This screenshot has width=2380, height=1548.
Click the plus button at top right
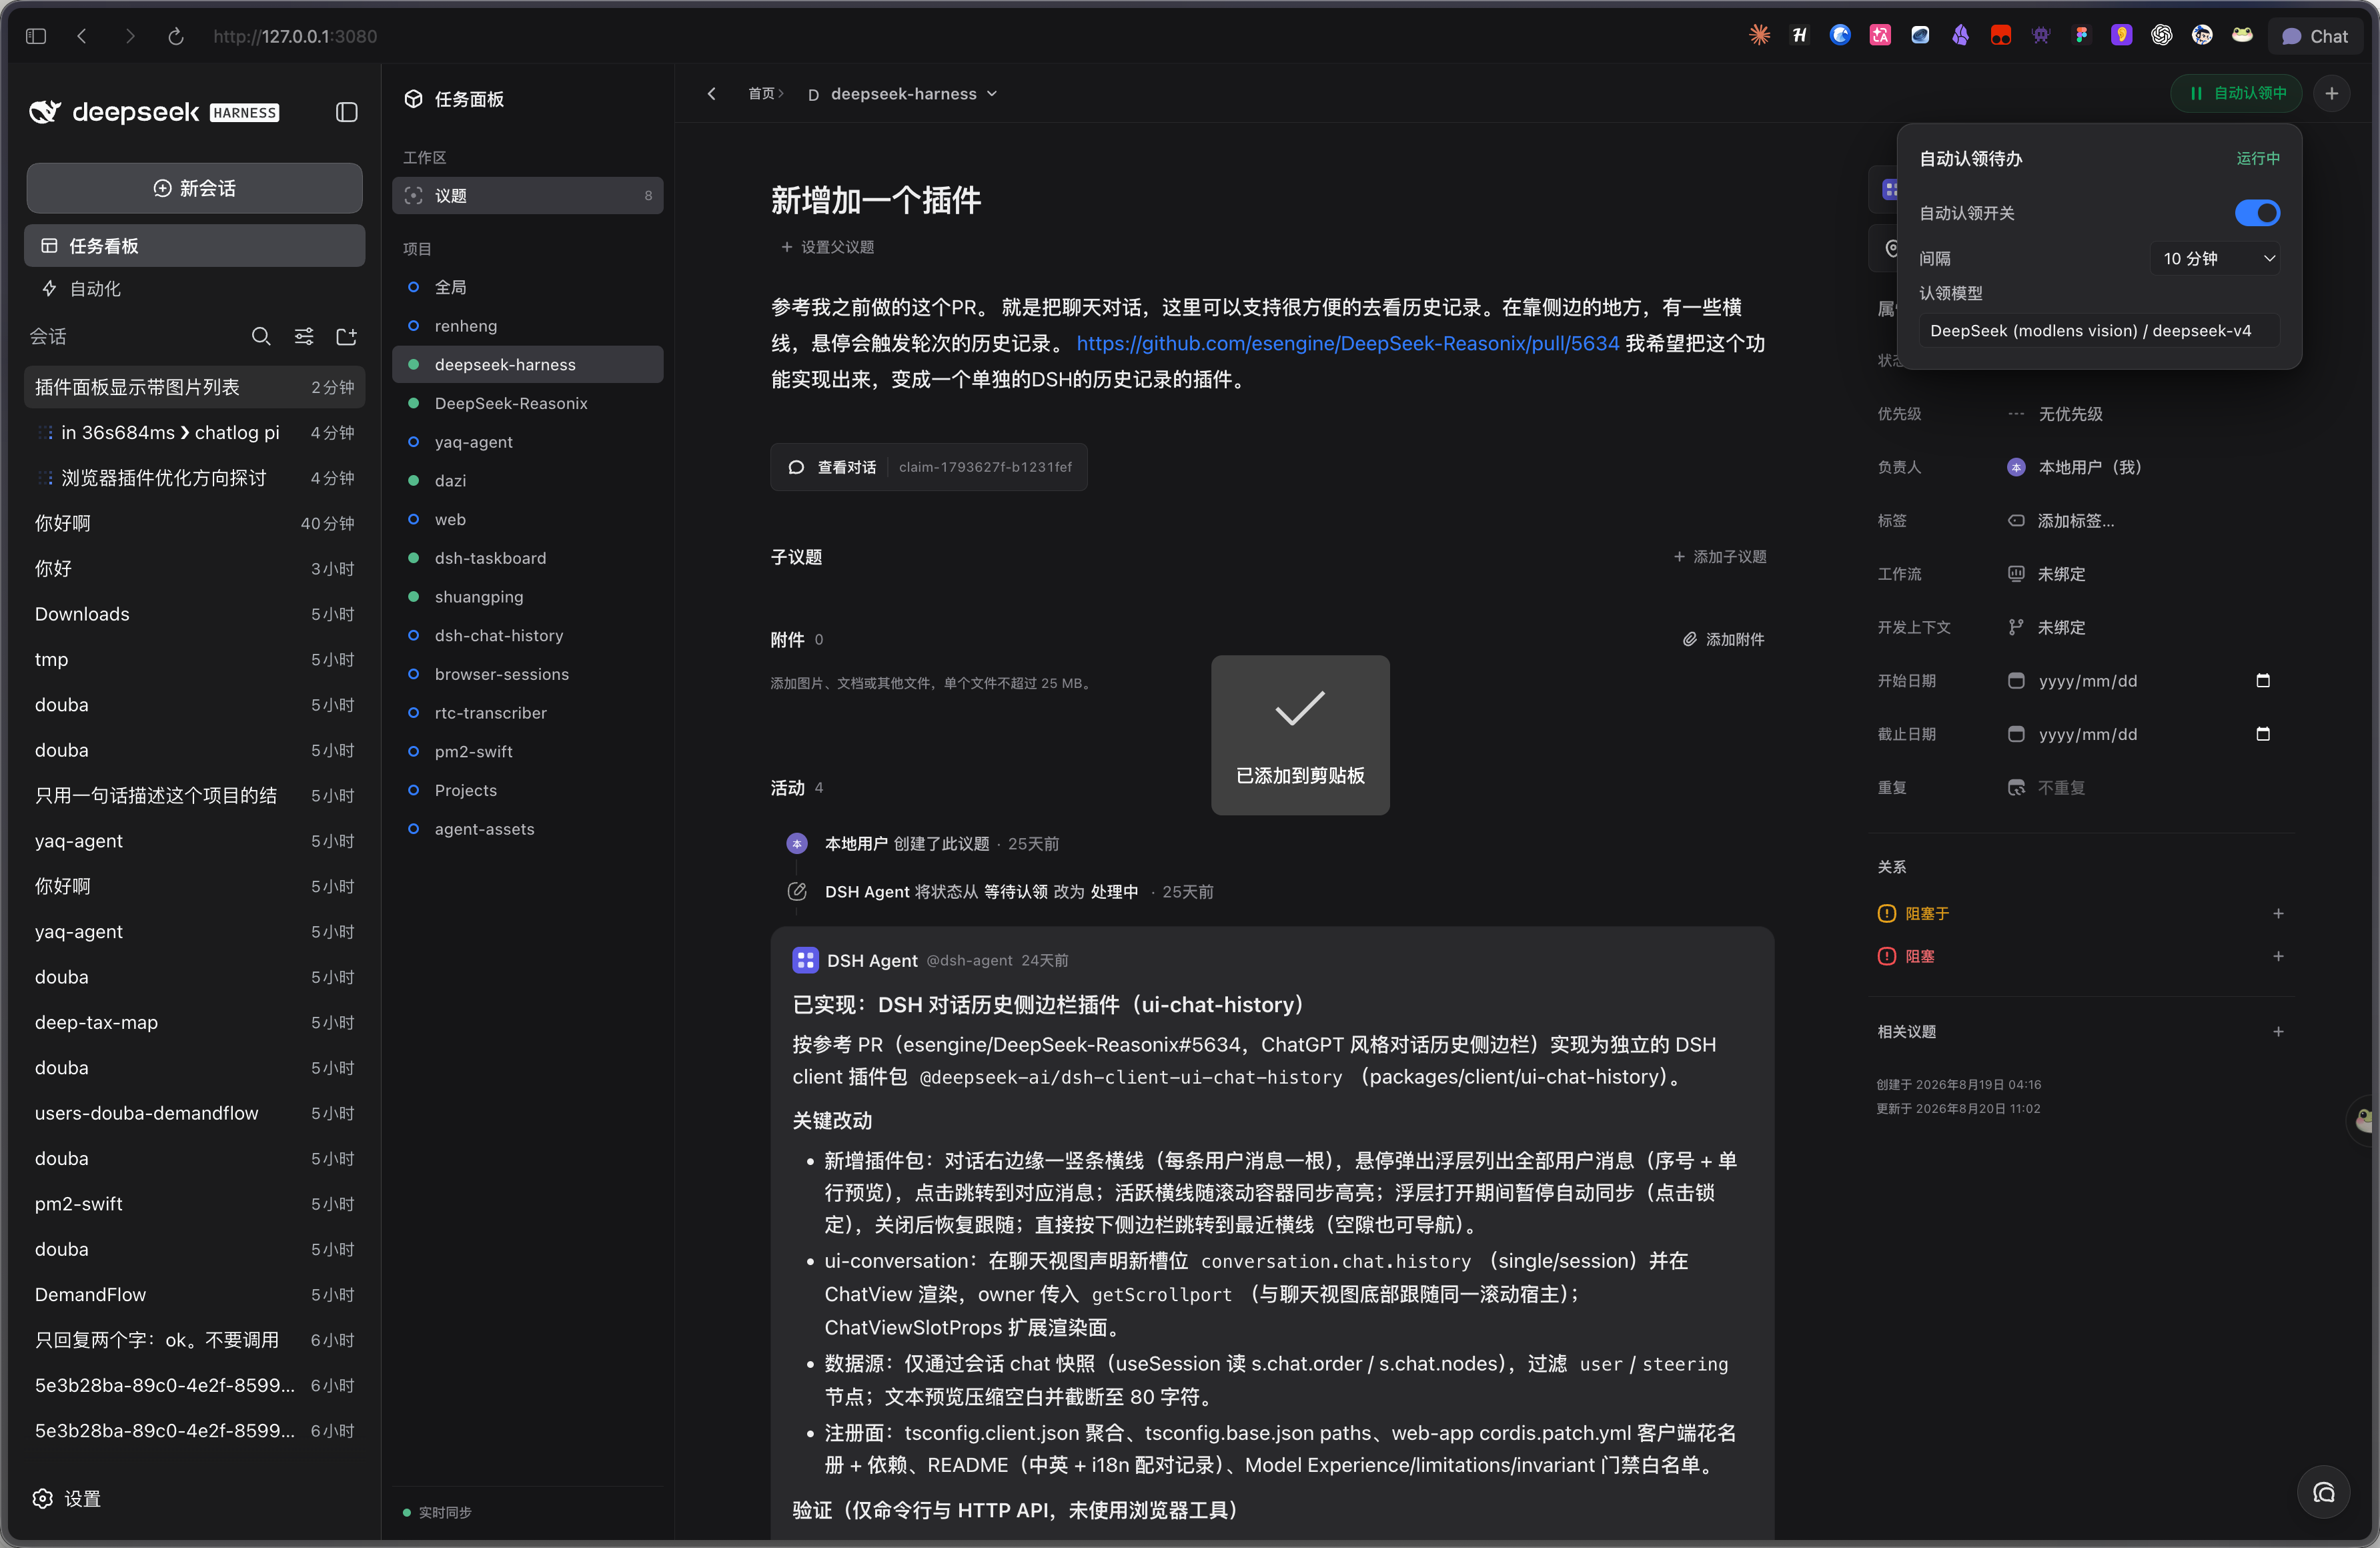2332,93
